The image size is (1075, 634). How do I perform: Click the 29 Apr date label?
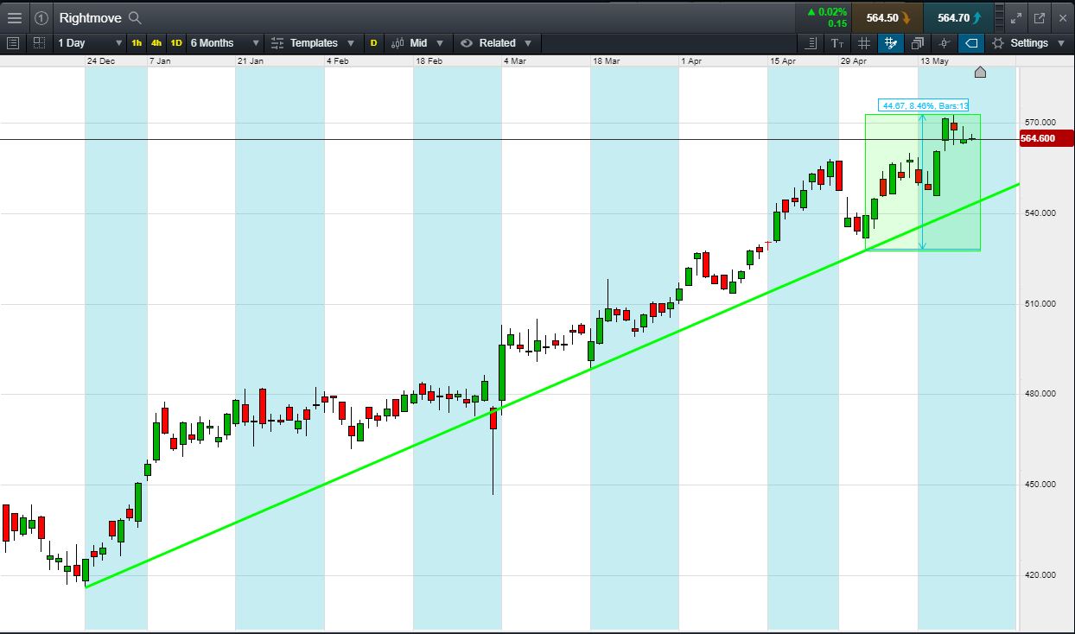pyautogui.click(x=854, y=61)
